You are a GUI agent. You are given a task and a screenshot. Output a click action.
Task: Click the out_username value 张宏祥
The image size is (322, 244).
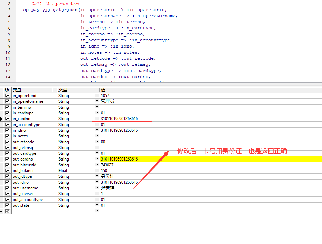(107, 188)
